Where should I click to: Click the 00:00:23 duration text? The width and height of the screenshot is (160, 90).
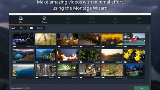click(x=119, y=46)
